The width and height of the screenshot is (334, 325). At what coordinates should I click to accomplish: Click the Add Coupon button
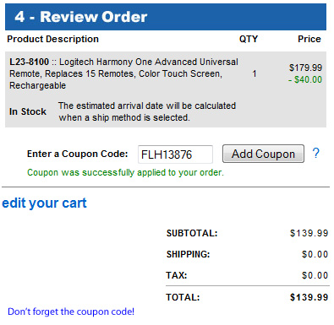click(x=263, y=154)
